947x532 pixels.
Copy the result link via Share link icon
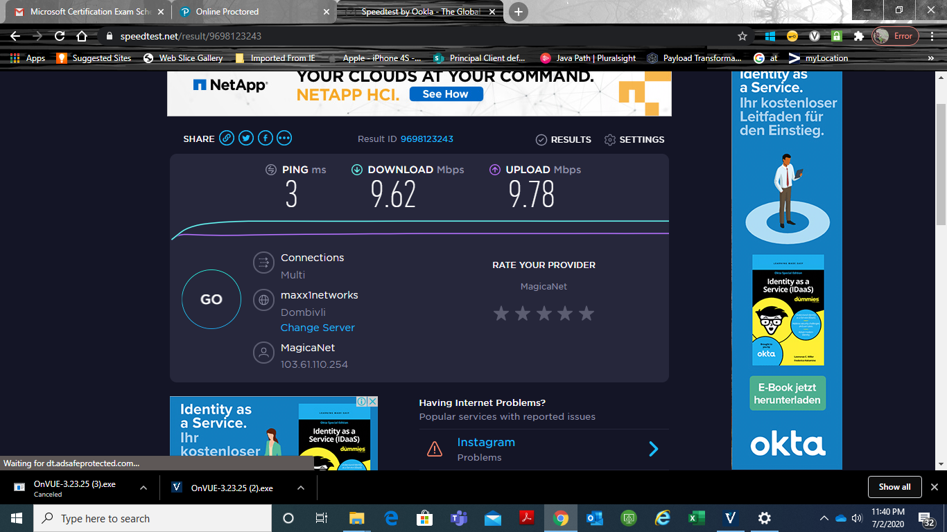point(227,139)
